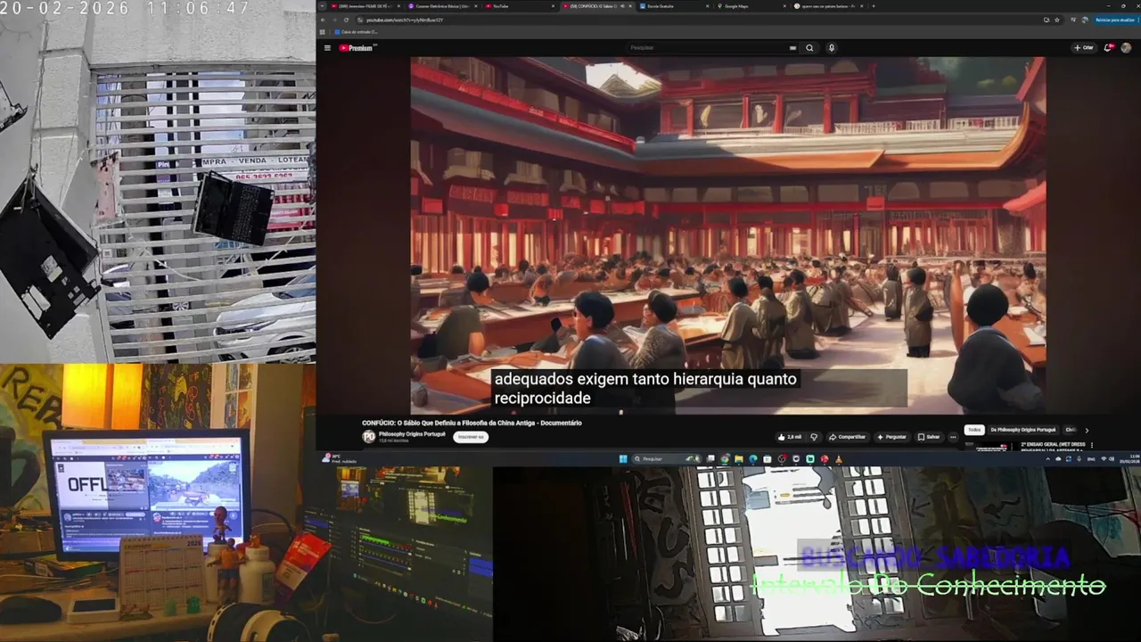Click the 'Salvar' save button
Image resolution: width=1141 pixels, height=642 pixels.
pos(929,437)
